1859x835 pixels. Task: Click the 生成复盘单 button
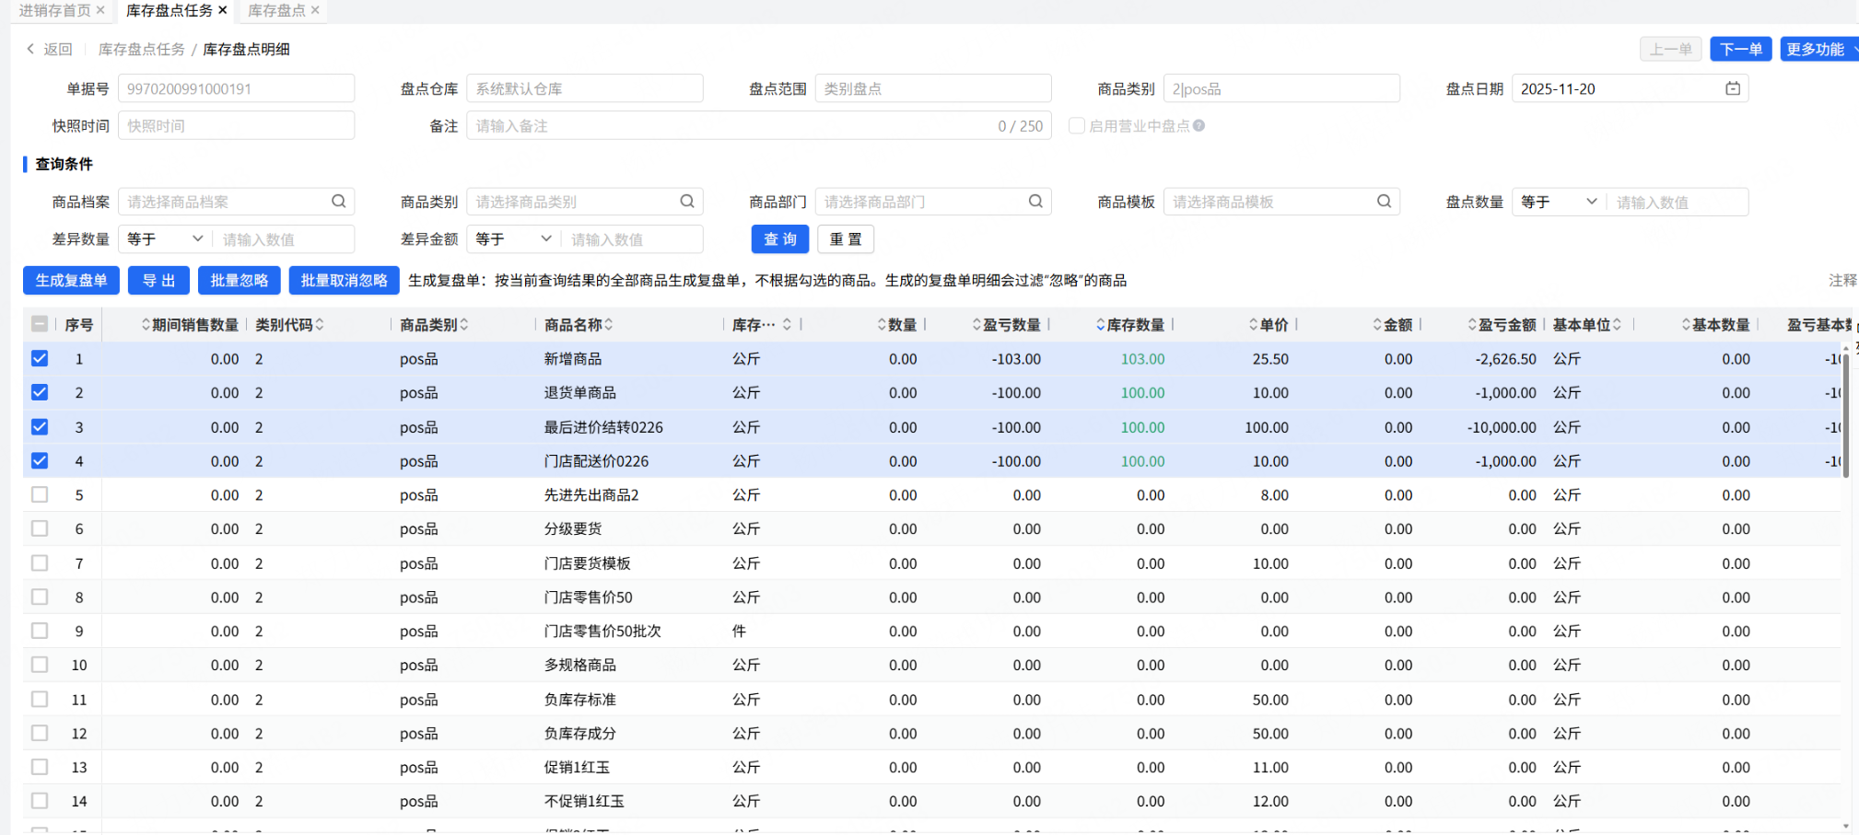71,281
